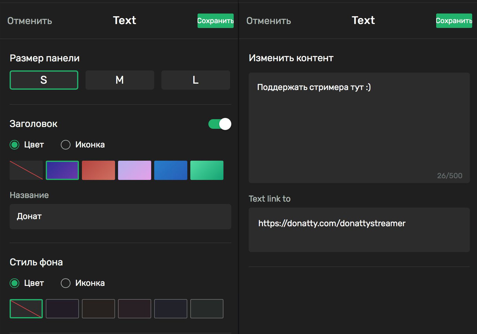Choose the dark green-gray background swatch

(207, 309)
